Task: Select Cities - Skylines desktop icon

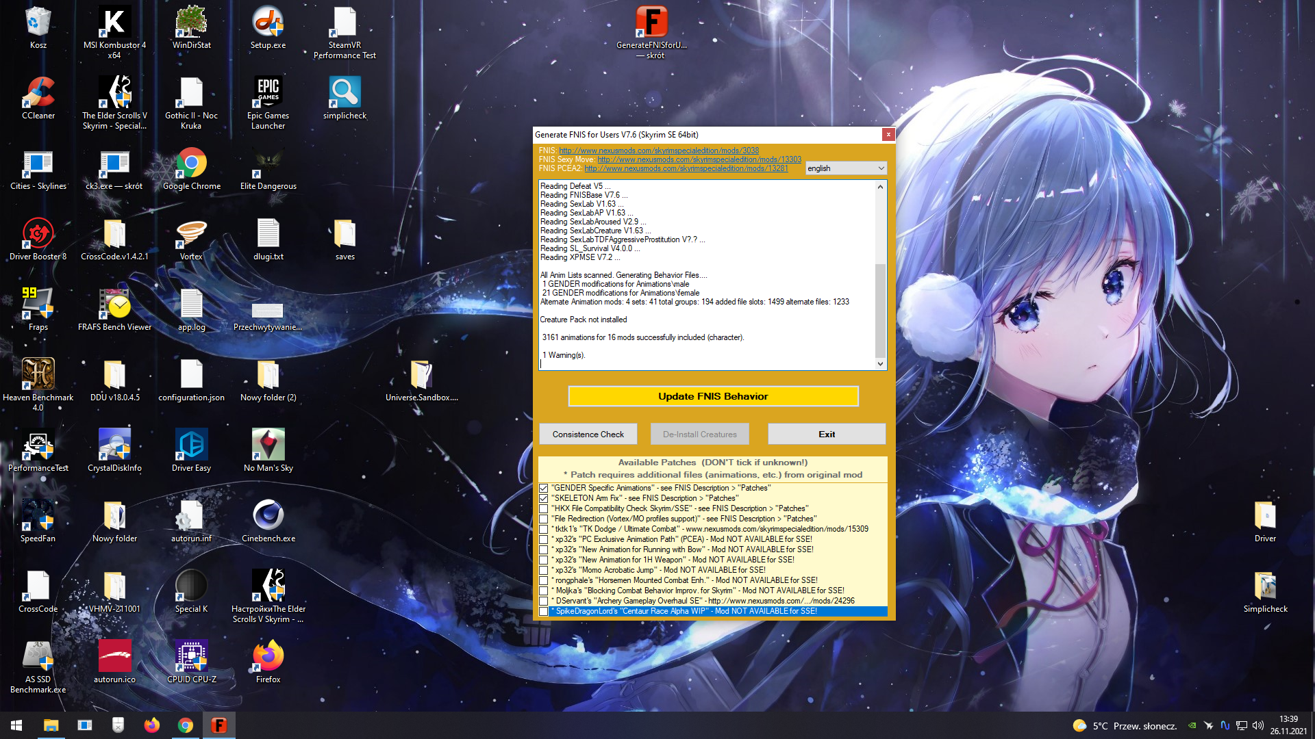Action: pyautogui.click(x=38, y=169)
